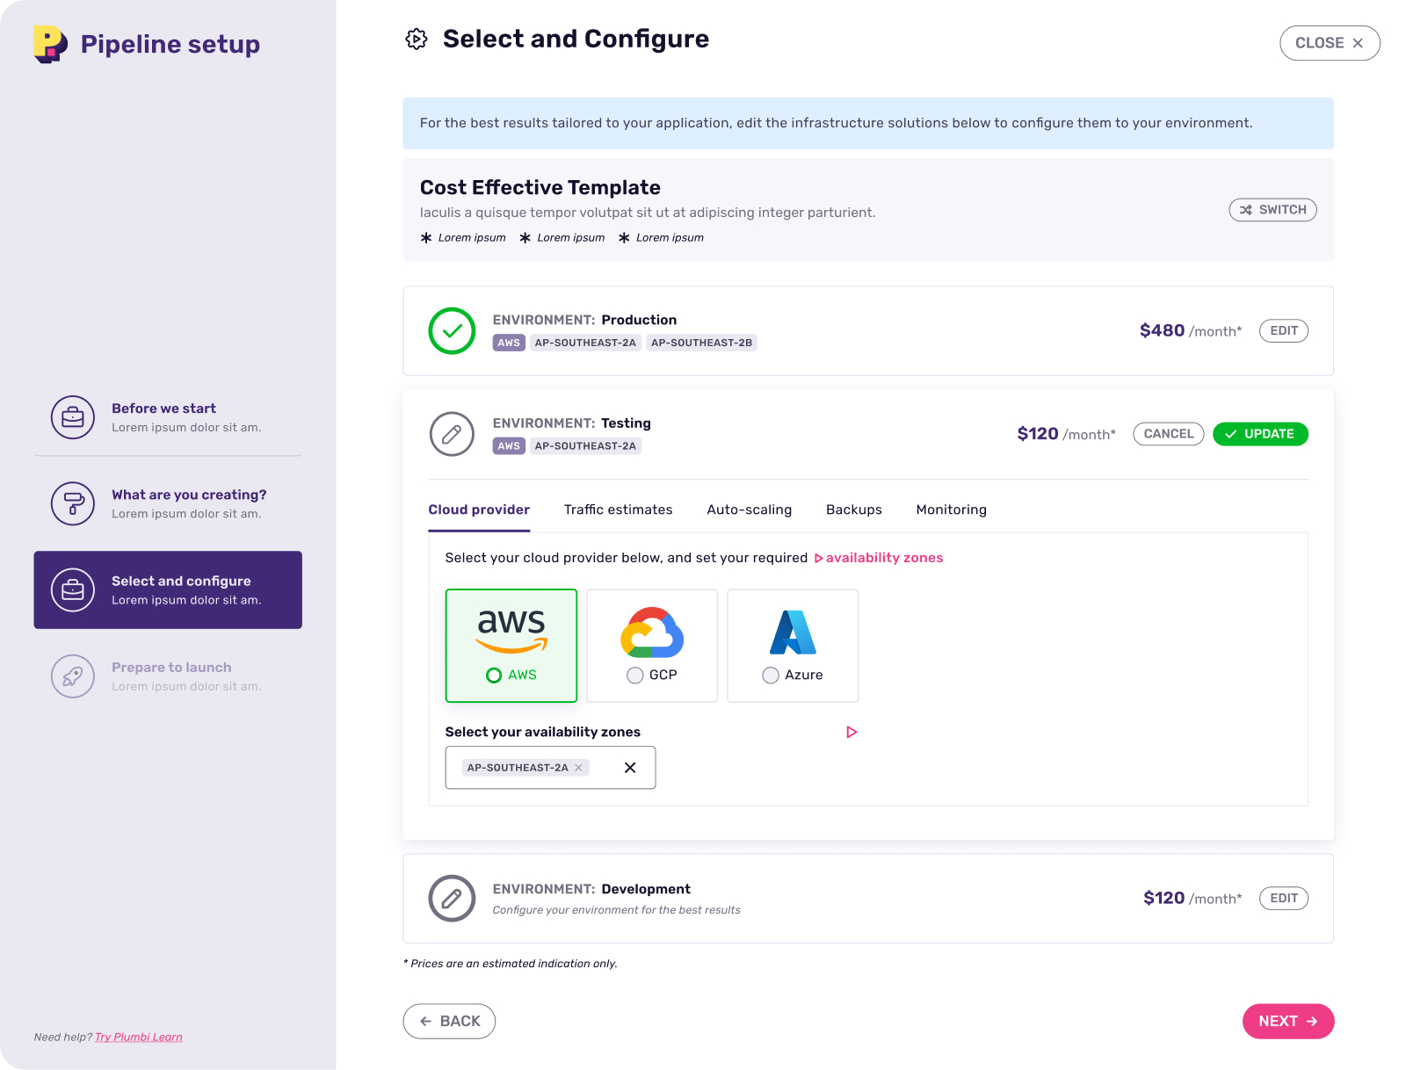Click the paint roller icon in sidebar
The width and height of the screenshot is (1406, 1070).
click(x=73, y=503)
